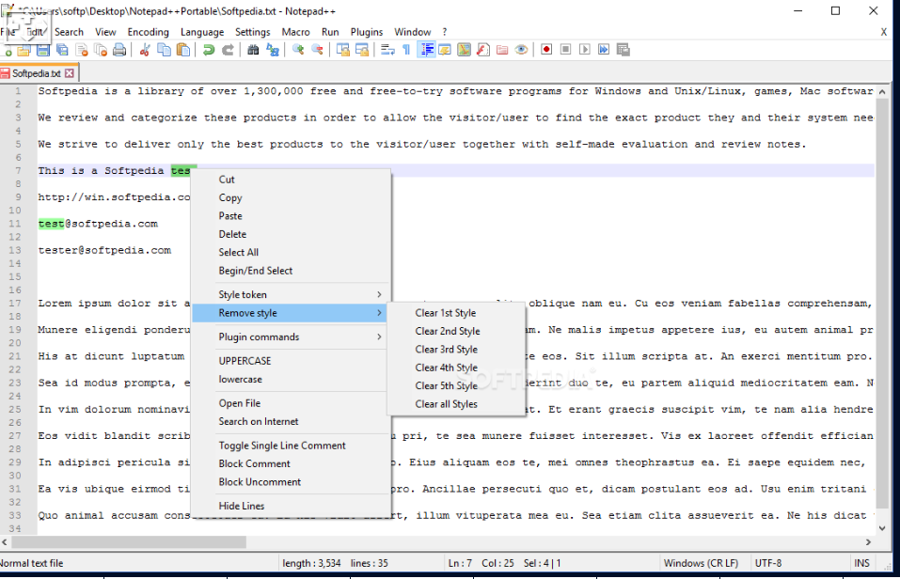Toggle synchronize horizontal scrolling icon
This screenshot has width=900, height=579.
tap(362, 51)
